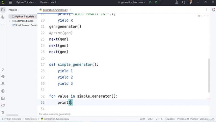The width and height of the screenshot is (216, 122).
Task: Show the error inspection indicator
Action: pos(200,16)
